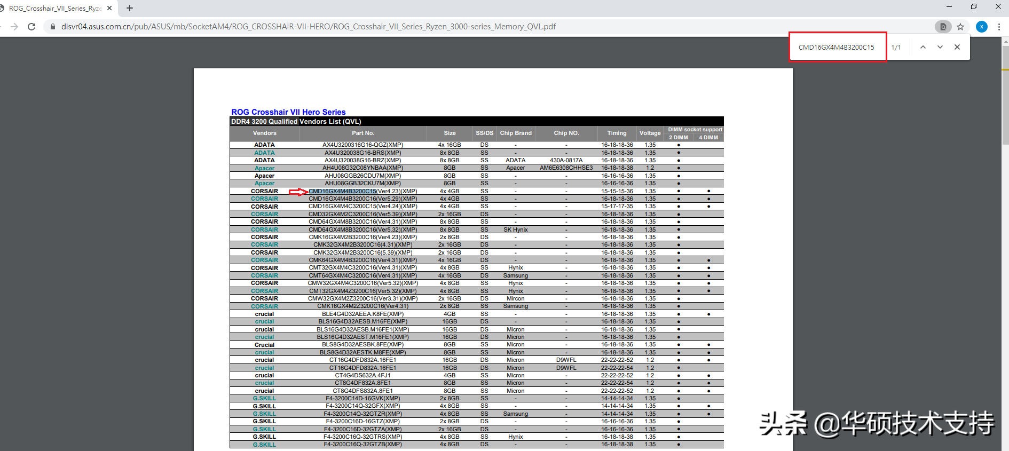Click the G.SKILL F4-3200C14D-16GVK(XMP) row
This screenshot has width=1009, height=451.
pos(477,398)
